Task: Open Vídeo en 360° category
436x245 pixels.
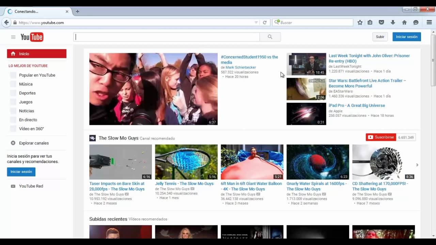Action: [x=31, y=129]
